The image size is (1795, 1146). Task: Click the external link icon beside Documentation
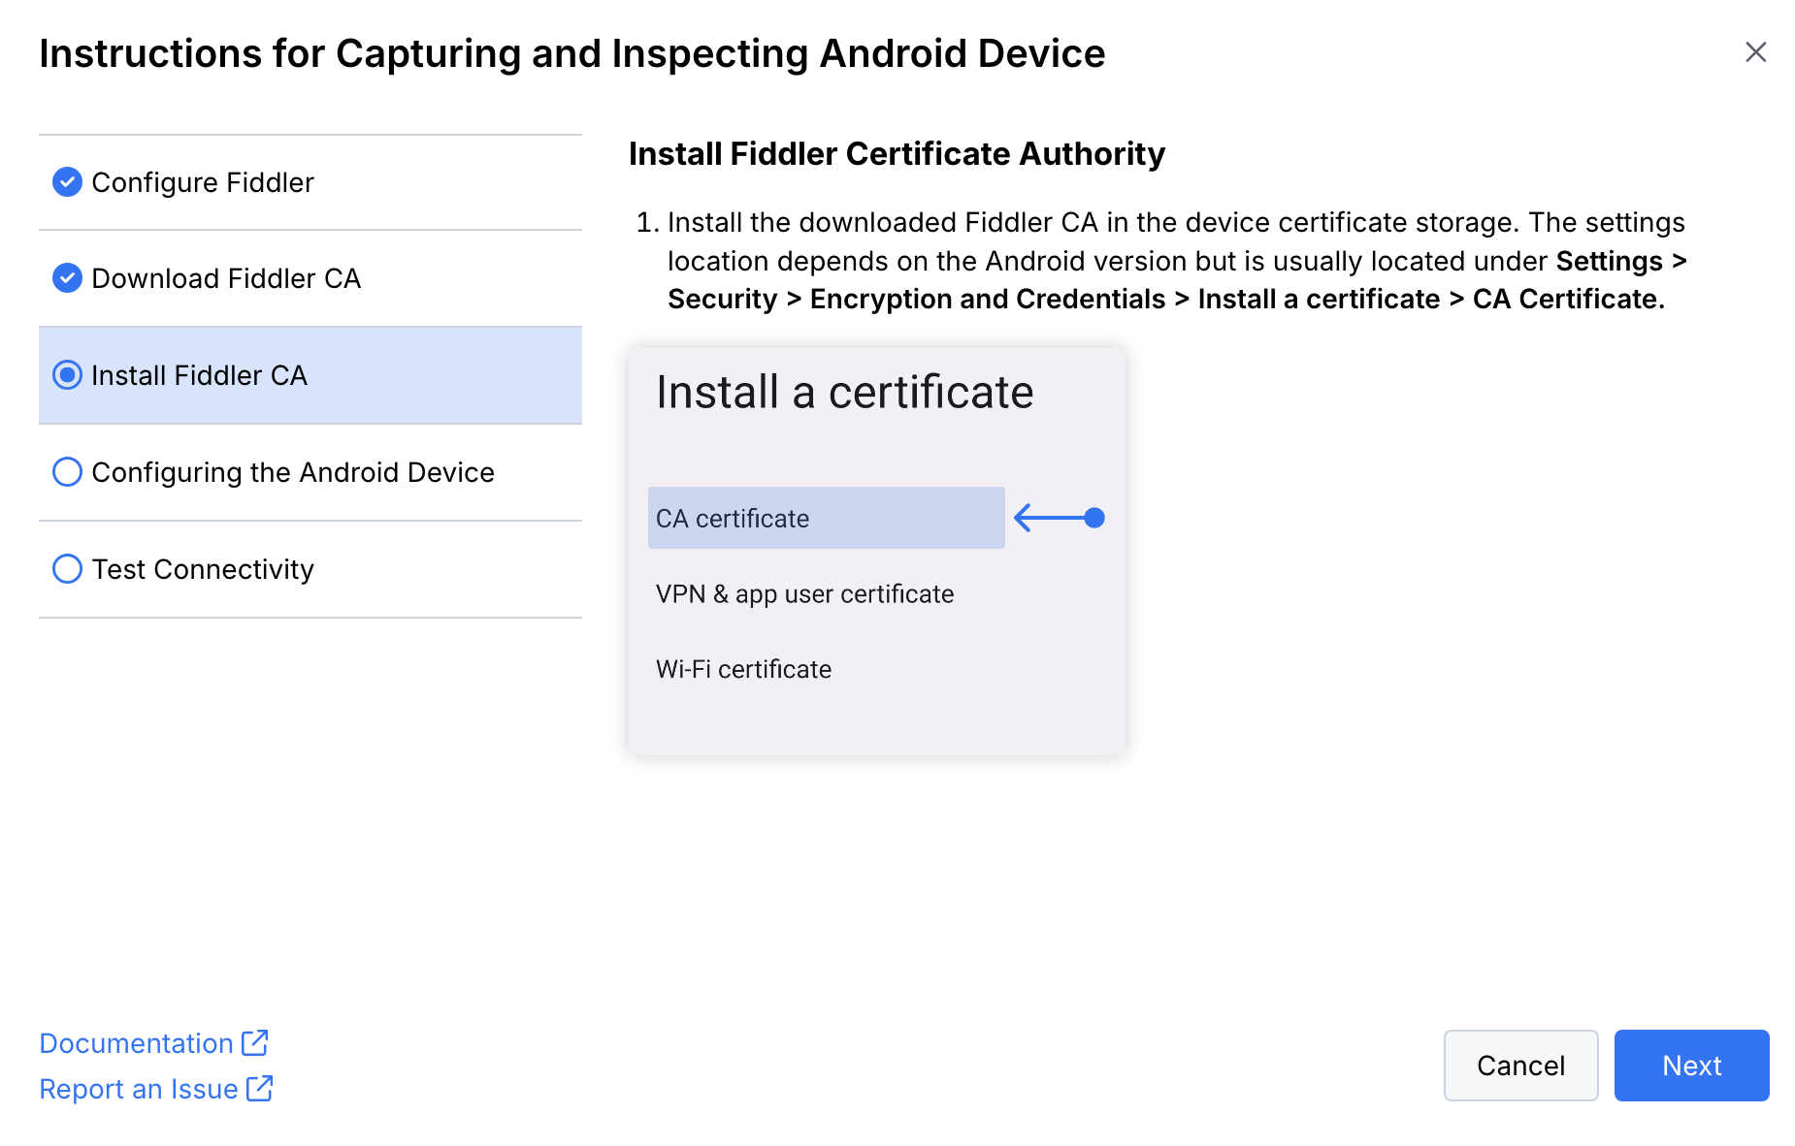tap(255, 1042)
